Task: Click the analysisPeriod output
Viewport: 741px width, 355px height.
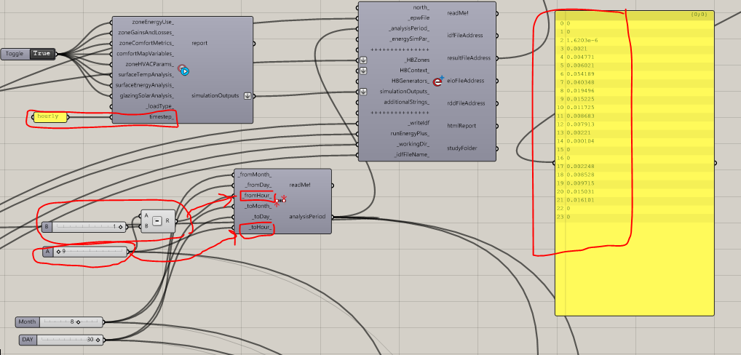Action: (x=307, y=217)
